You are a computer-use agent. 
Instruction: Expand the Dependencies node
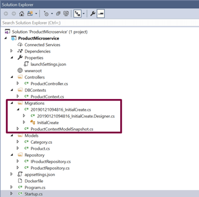(11, 51)
